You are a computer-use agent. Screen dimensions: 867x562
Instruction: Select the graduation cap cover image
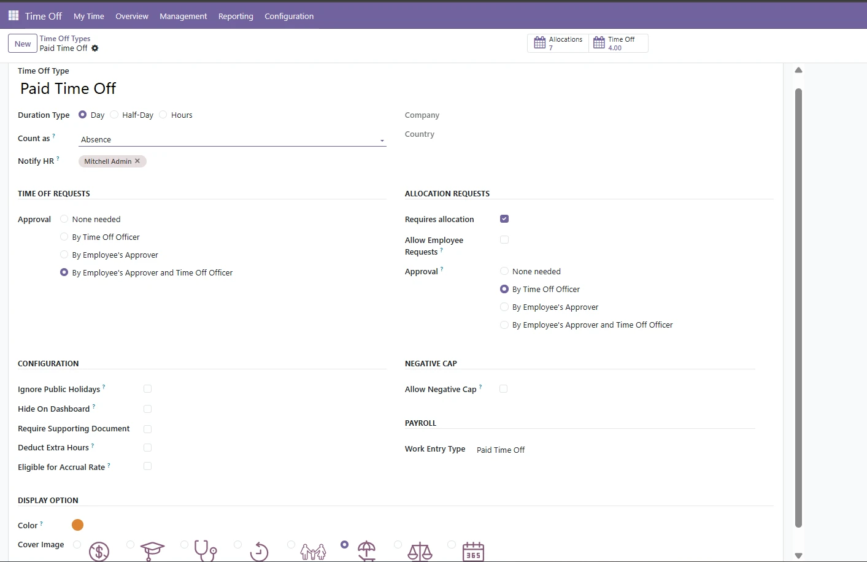(152, 549)
